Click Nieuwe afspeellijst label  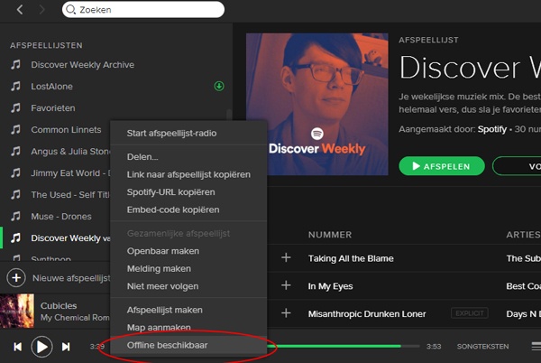[x=71, y=278]
